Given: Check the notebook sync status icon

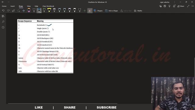Looking at the screenshot, I should [x=160, y=6].
